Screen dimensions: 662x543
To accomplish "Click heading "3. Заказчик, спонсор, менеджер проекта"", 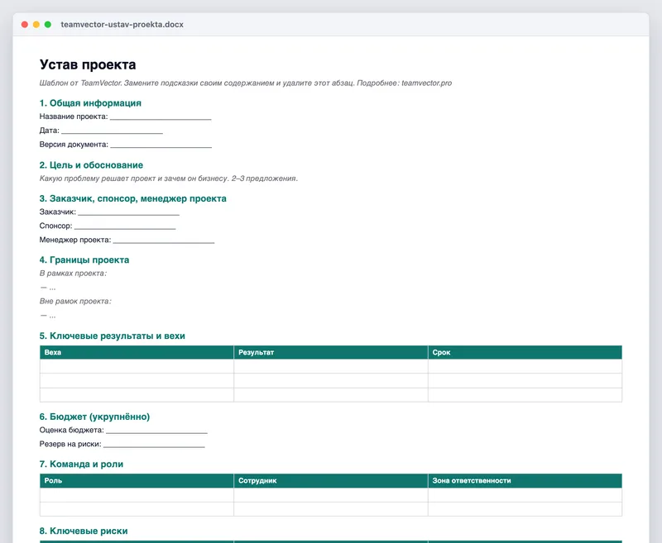I will 133,198.
